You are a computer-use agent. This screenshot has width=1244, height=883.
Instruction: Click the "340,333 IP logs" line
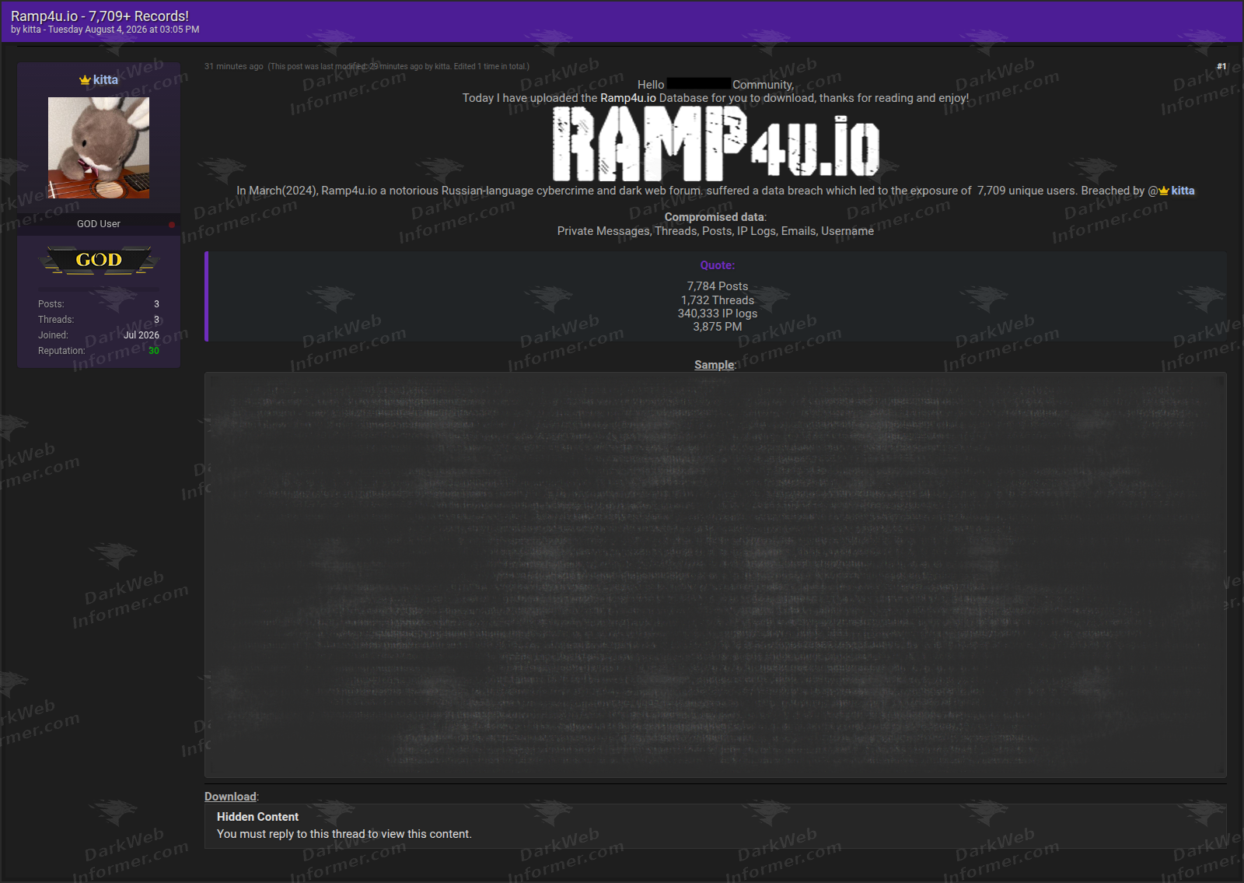pos(718,314)
